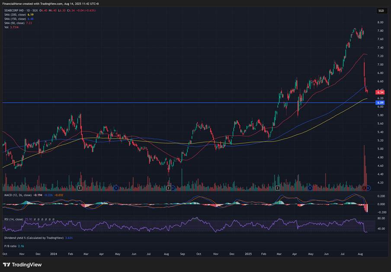Open the SGD currency selector
The height and width of the screenshot is (272, 391).
click(381, 10)
